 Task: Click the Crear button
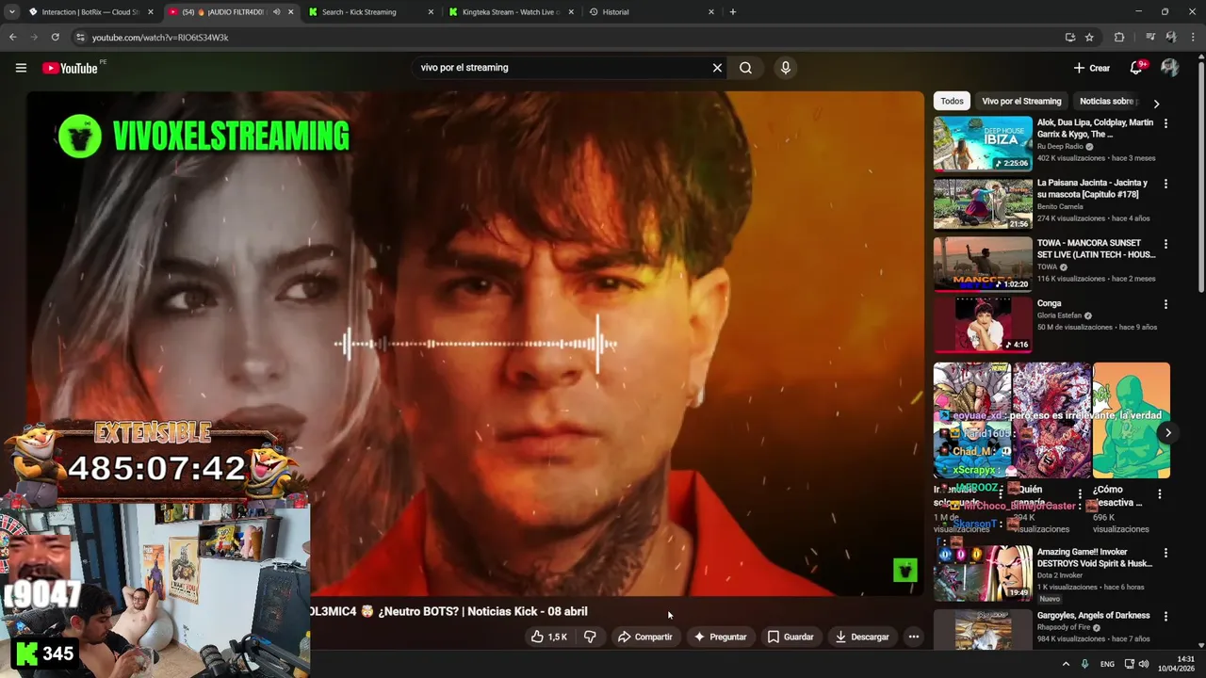(x=1092, y=68)
